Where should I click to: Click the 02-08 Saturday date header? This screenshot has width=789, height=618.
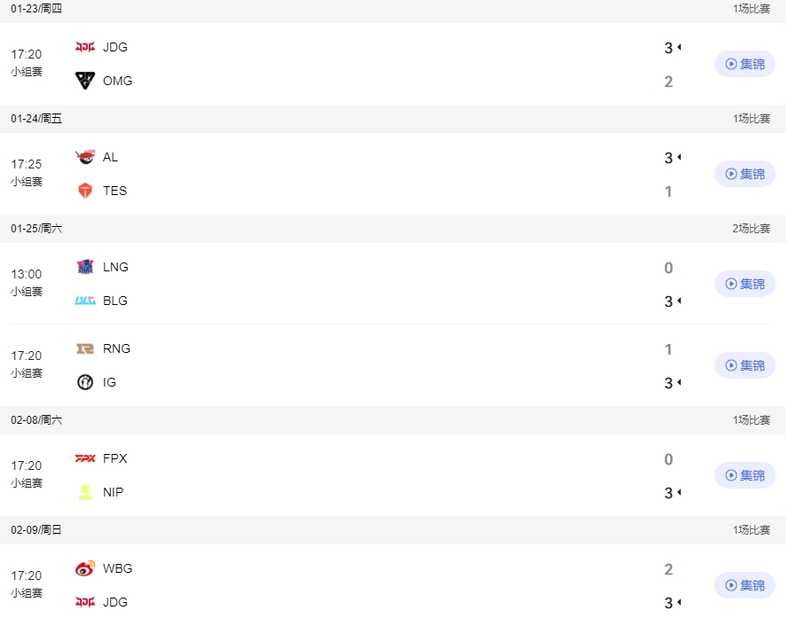[x=36, y=420]
